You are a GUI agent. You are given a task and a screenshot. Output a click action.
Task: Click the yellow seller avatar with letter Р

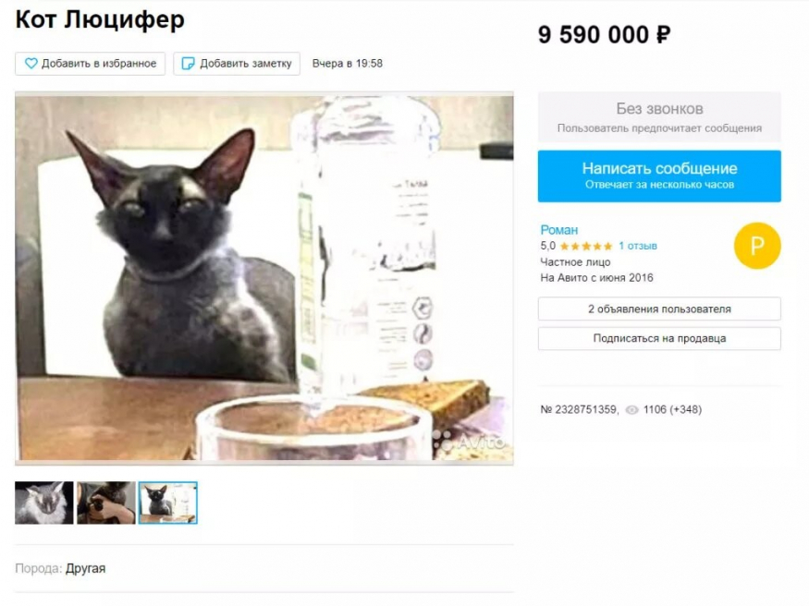[757, 246]
